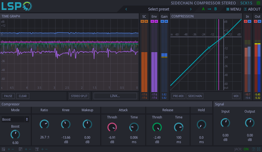
Task: Toggle the red In meter channel
Action: tap(246, 21)
